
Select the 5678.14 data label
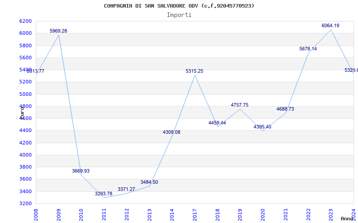pos(308,49)
